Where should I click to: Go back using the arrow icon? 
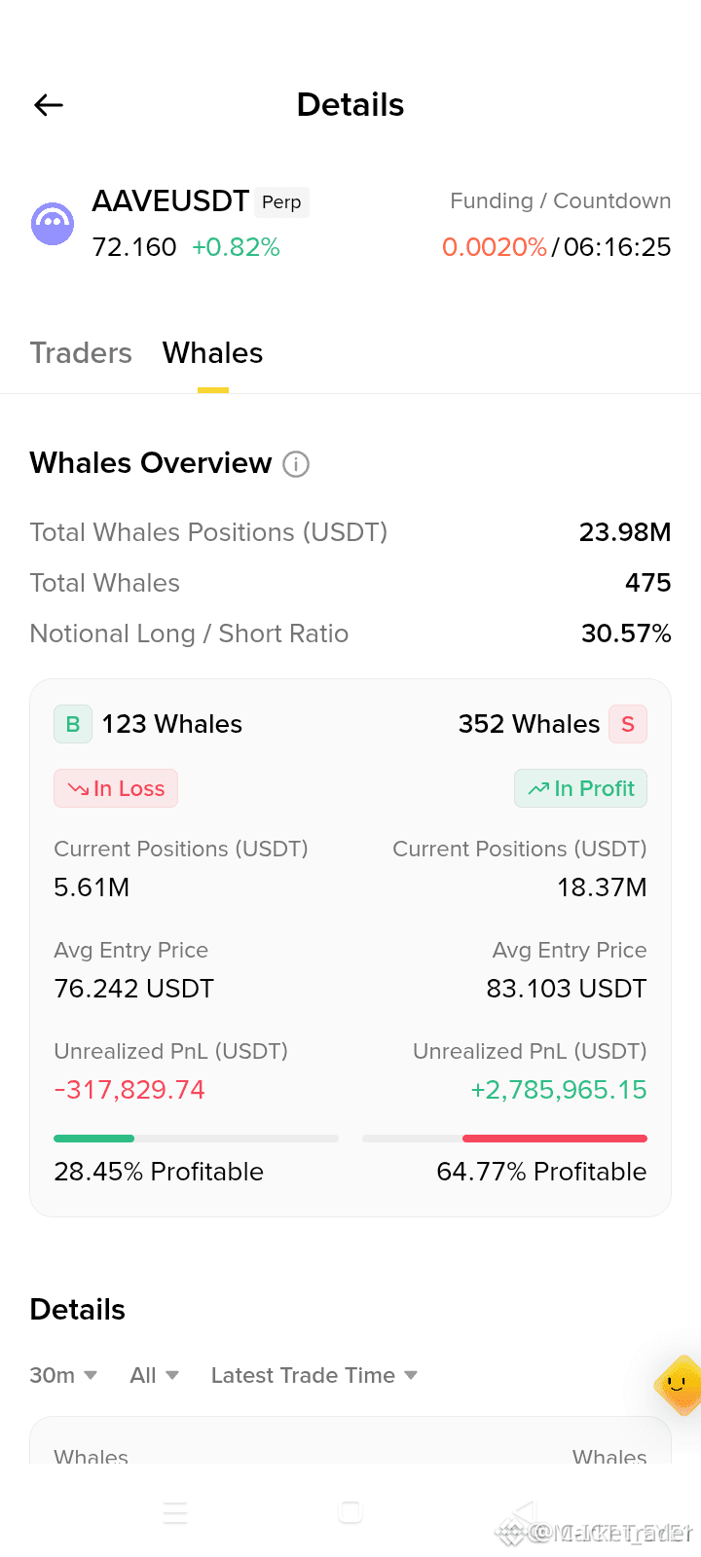pos(49,105)
